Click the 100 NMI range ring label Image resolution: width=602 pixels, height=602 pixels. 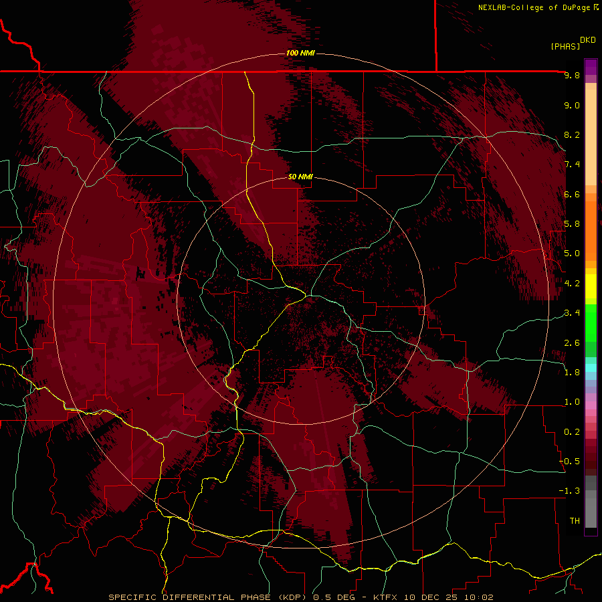(x=300, y=53)
